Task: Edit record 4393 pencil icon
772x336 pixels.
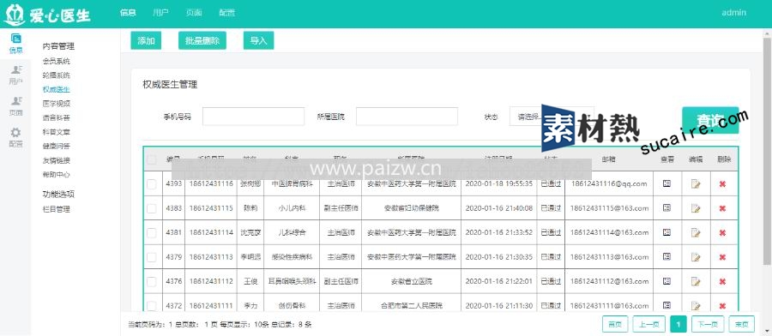Action: (695, 184)
